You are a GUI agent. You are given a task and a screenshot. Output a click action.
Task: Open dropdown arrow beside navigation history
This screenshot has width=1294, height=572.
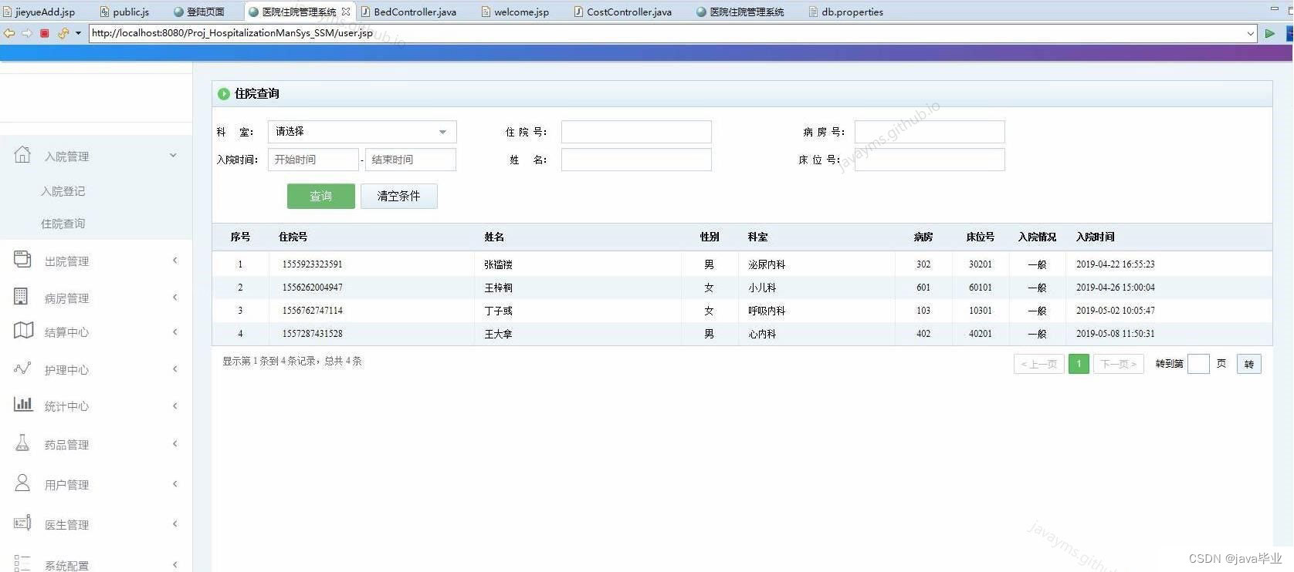click(78, 33)
